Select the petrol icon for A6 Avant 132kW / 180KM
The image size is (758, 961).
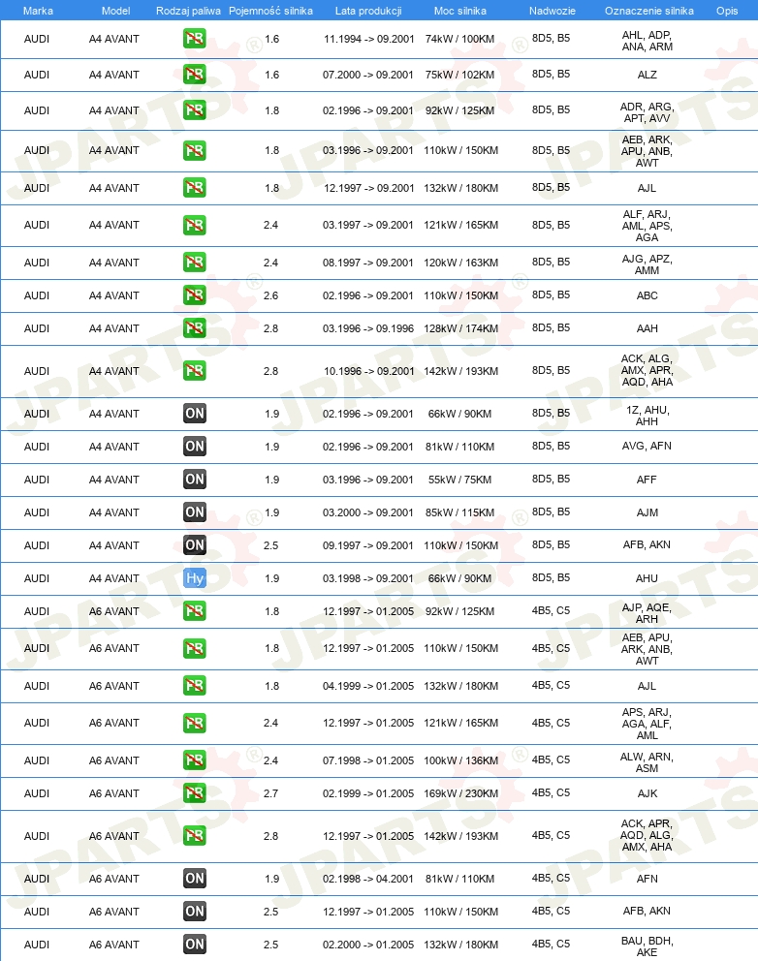tap(195, 686)
